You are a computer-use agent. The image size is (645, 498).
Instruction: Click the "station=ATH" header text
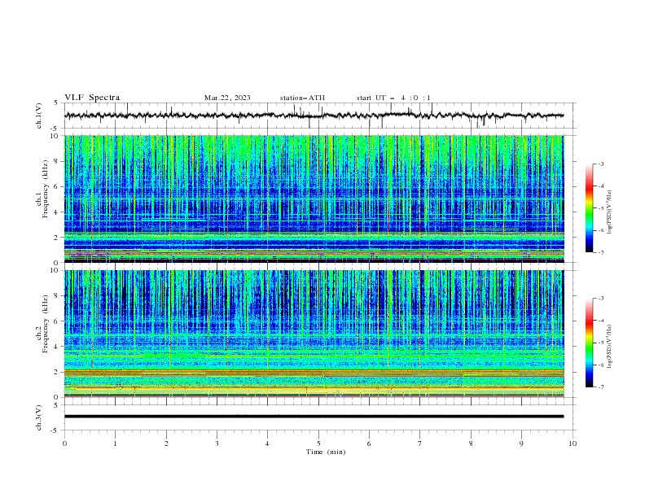coord(302,98)
